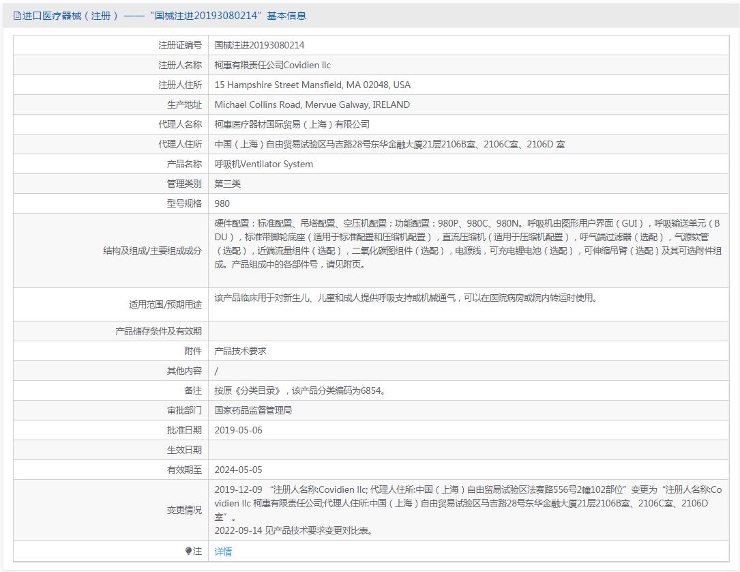Screen dimensions: 740x572
Task: Click the document icon in the page header
Action: pyautogui.click(x=17, y=16)
